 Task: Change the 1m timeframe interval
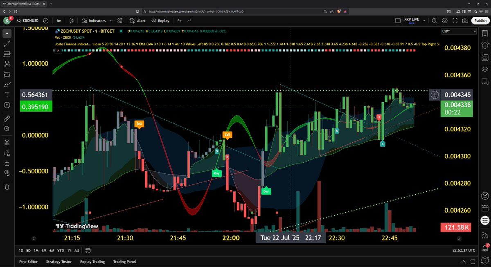[x=59, y=20]
